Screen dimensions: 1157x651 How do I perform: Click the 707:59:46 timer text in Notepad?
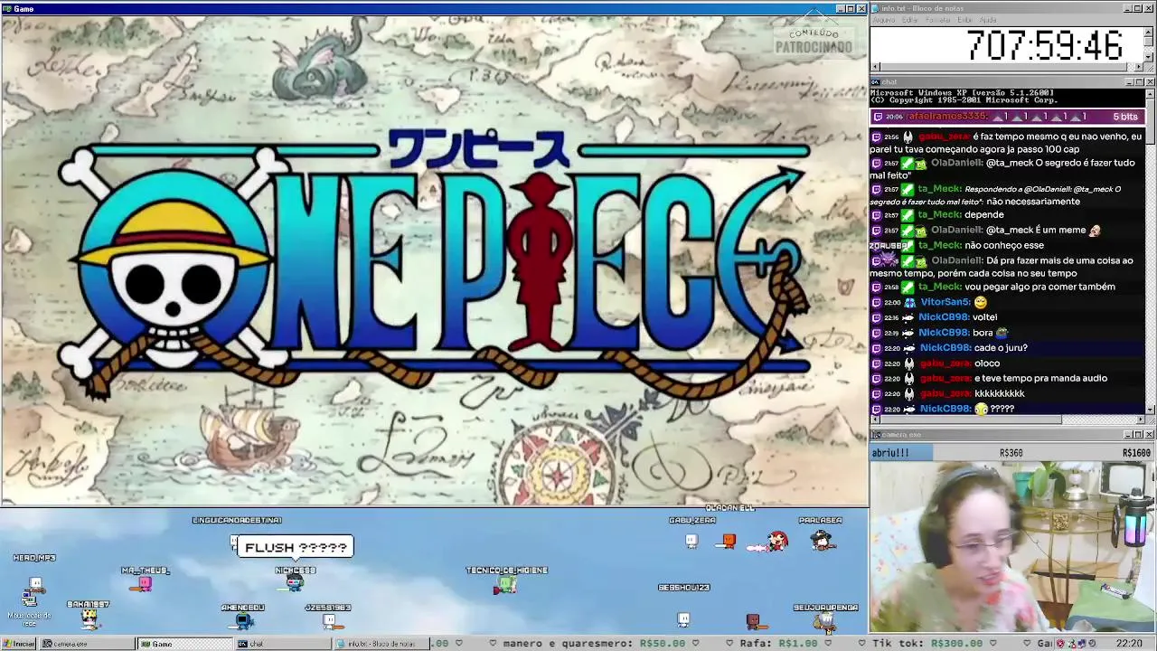(1044, 45)
